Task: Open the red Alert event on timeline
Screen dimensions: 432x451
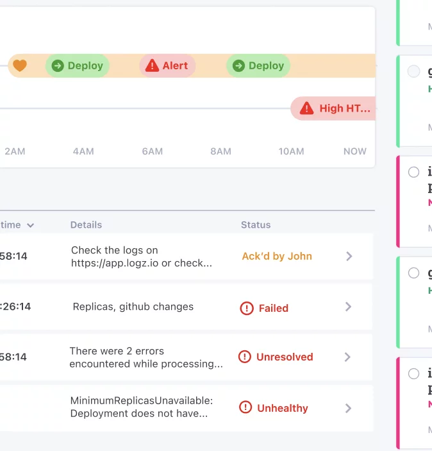Action: 167,65
